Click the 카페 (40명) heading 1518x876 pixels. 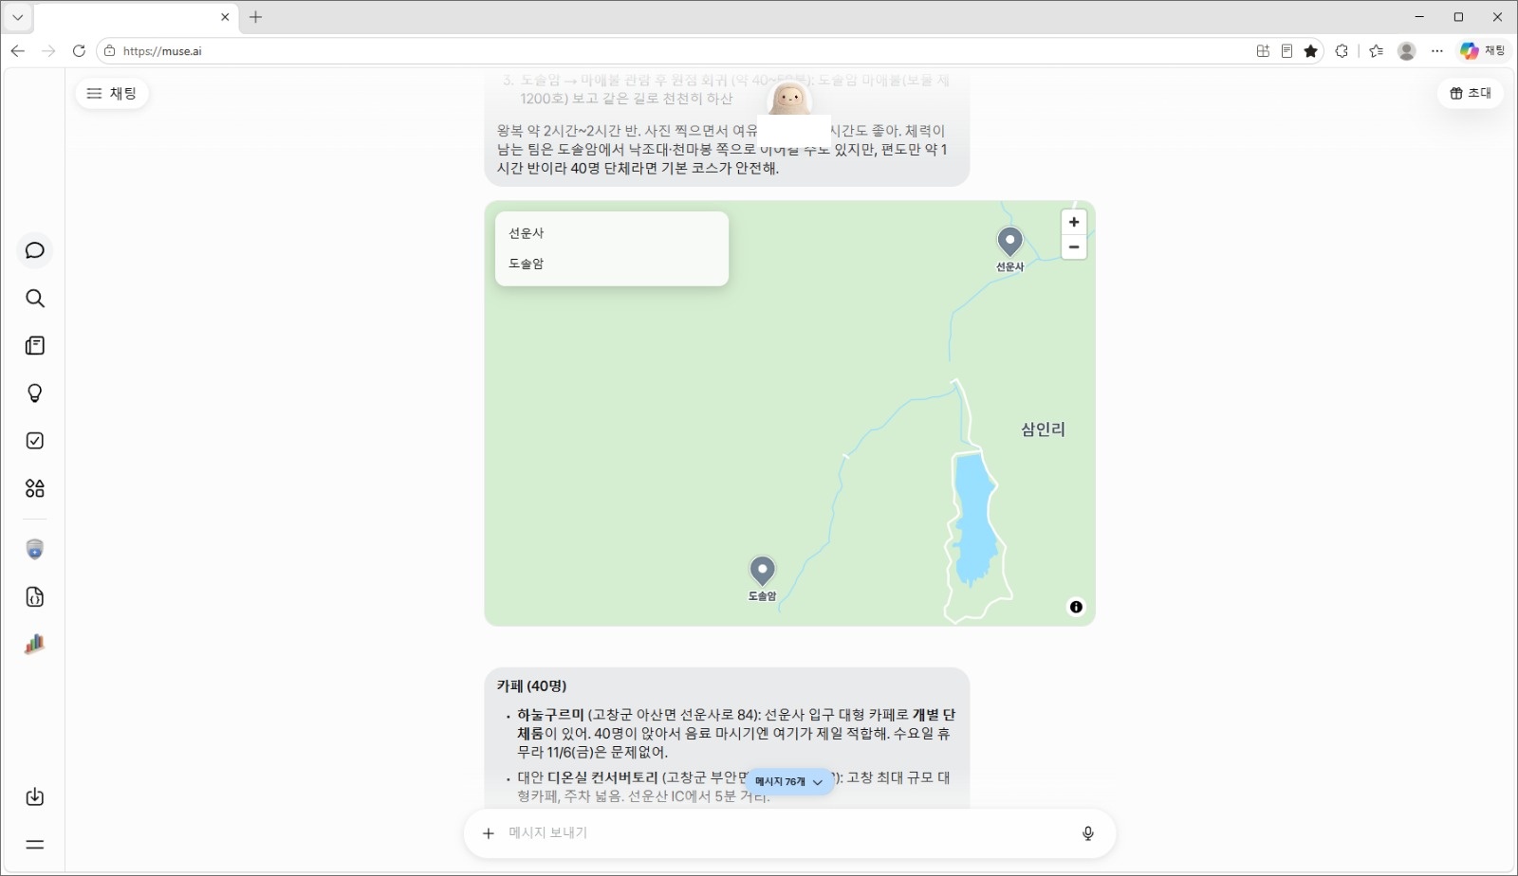coord(531,685)
